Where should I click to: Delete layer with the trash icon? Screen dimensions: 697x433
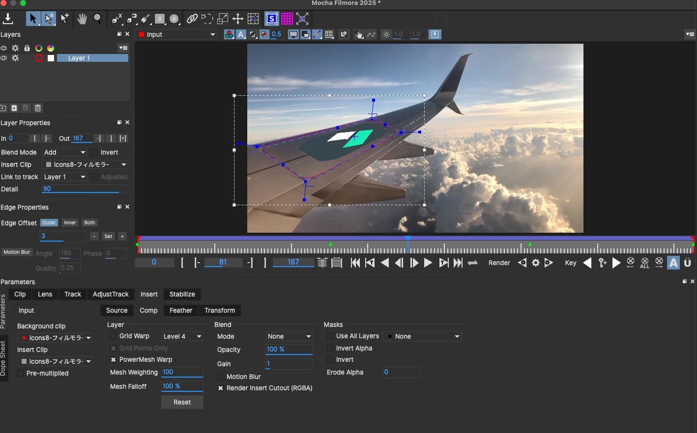(x=38, y=108)
